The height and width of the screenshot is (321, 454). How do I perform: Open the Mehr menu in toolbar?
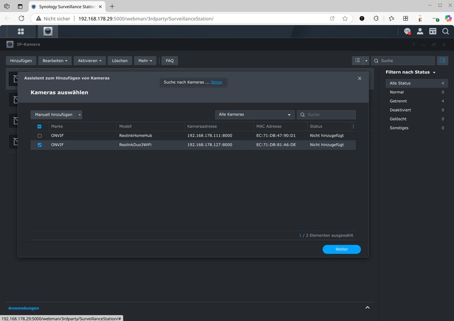[x=145, y=60]
